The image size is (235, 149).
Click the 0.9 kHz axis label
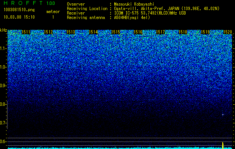click(x=3, y=86)
